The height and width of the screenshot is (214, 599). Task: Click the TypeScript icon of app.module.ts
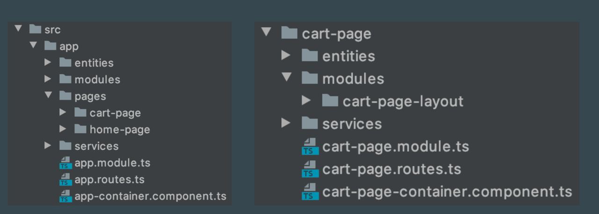(x=66, y=163)
